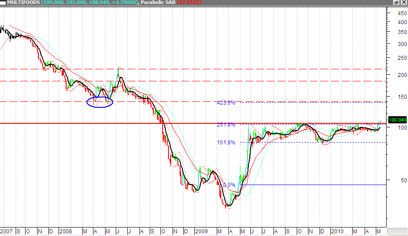Click the 2008 year label on time axis
408x236 pixels.
point(66,232)
